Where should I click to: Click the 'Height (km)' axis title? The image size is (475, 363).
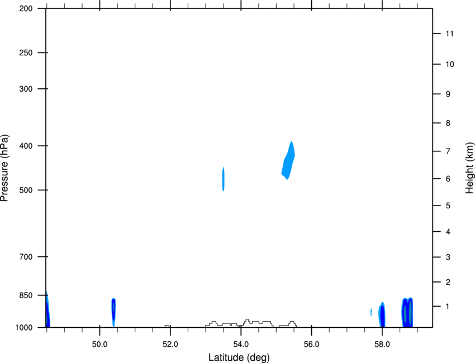[469, 168]
